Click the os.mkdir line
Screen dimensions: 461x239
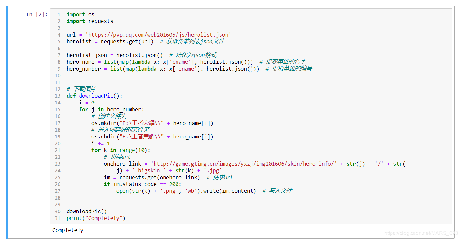(152, 123)
